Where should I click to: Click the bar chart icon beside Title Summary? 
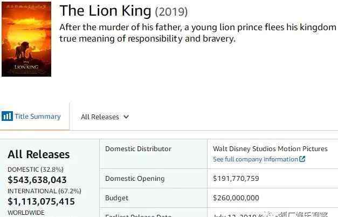(7, 116)
